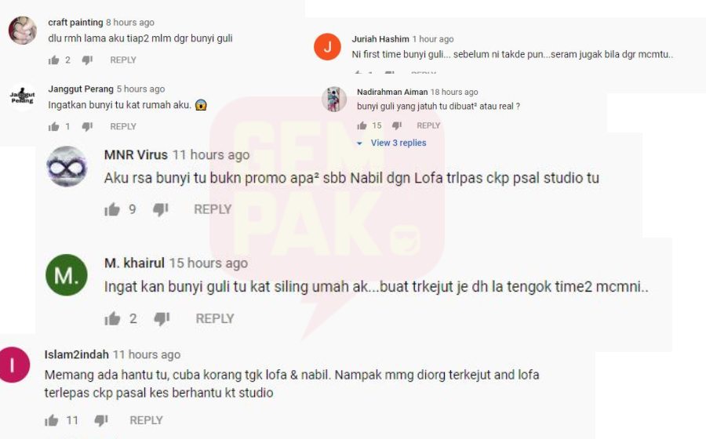706x439 pixels.
Task: Dislike M. khairul's comment
Action: 162,318
